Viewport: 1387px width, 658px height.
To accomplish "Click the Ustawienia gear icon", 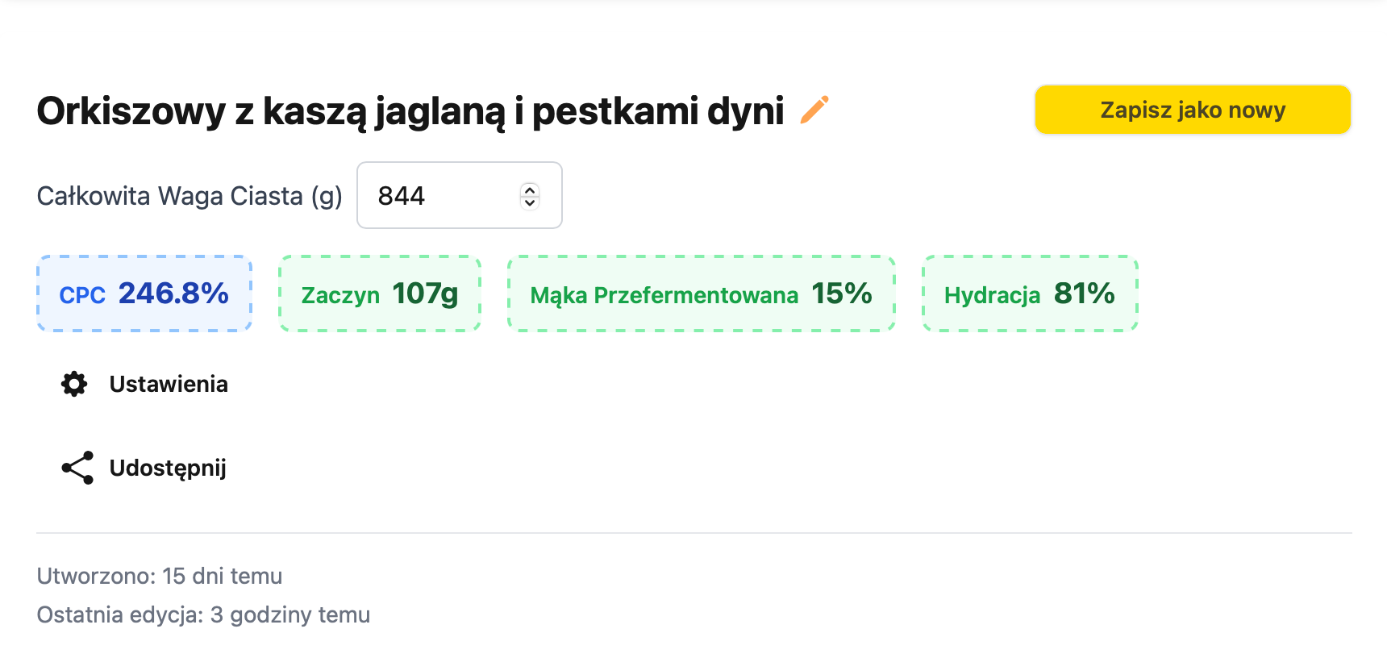I will coord(74,384).
